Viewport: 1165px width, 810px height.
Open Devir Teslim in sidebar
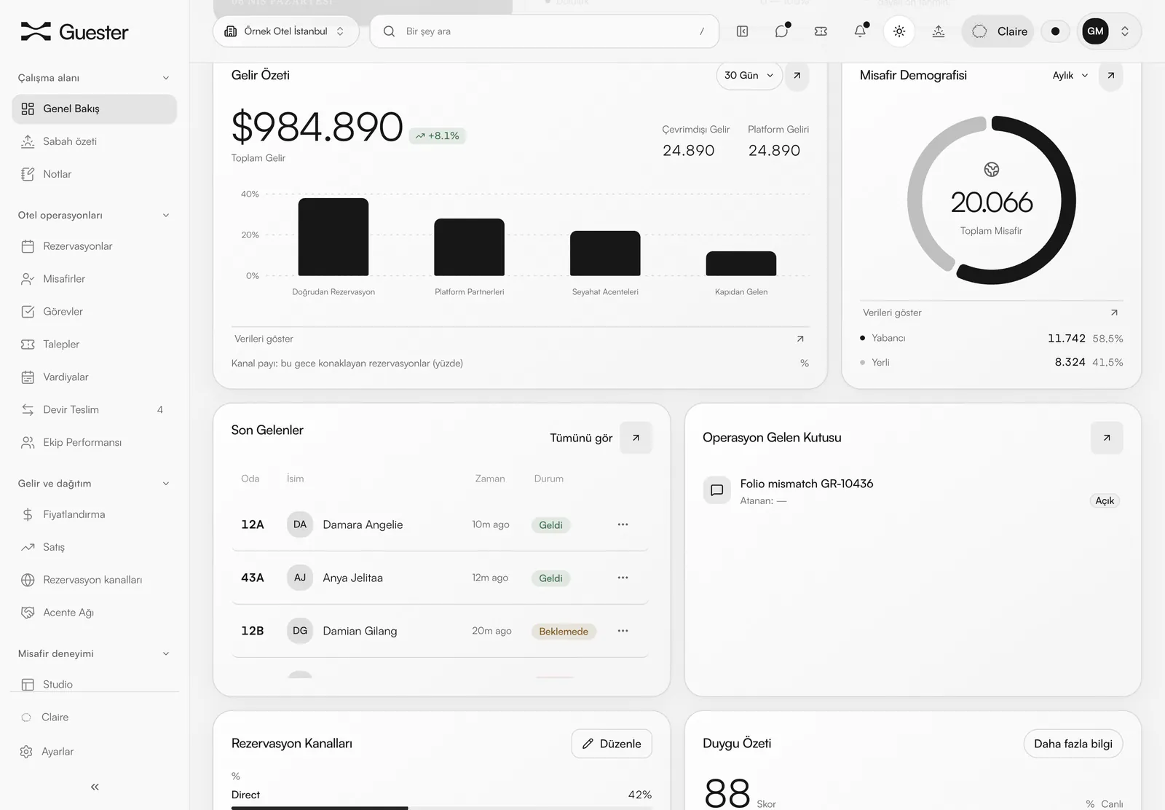click(94, 409)
